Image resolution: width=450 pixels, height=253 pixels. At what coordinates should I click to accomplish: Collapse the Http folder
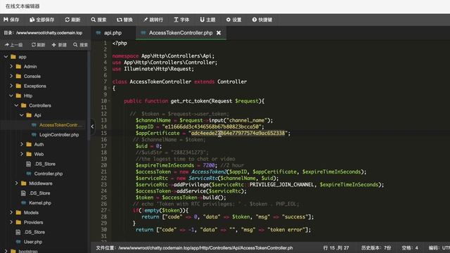[x=11, y=96]
